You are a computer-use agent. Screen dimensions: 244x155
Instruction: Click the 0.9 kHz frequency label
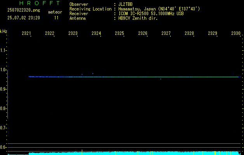tap(3, 89)
